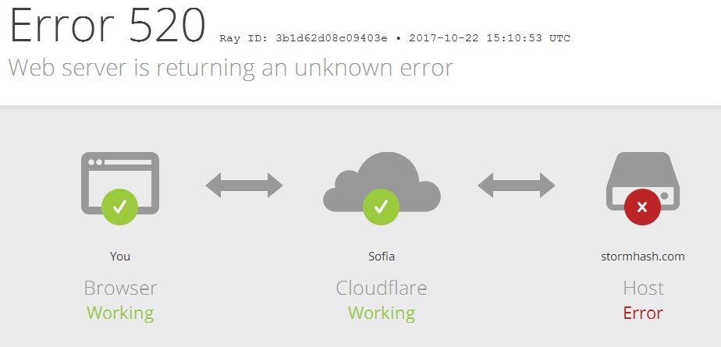Click the Cloudflare heading text

[x=382, y=289]
